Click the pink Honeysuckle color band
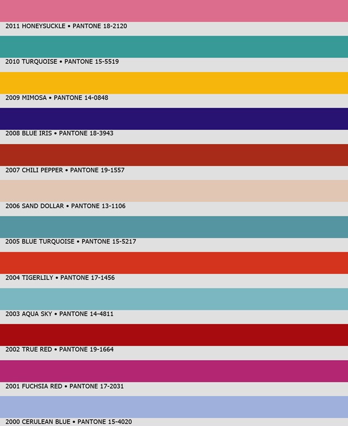The image size is (348, 426). [174, 11]
